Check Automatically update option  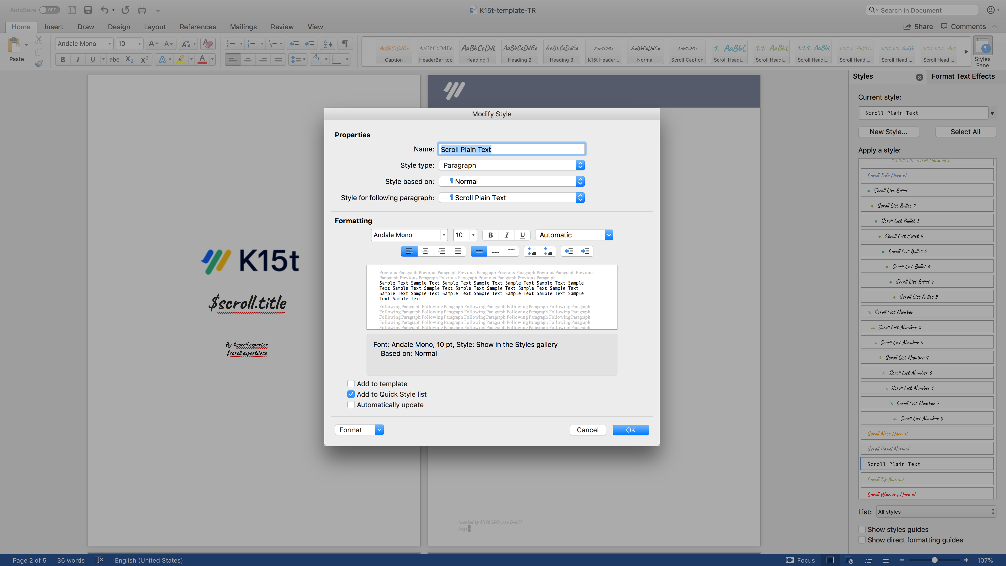[351, 405]
